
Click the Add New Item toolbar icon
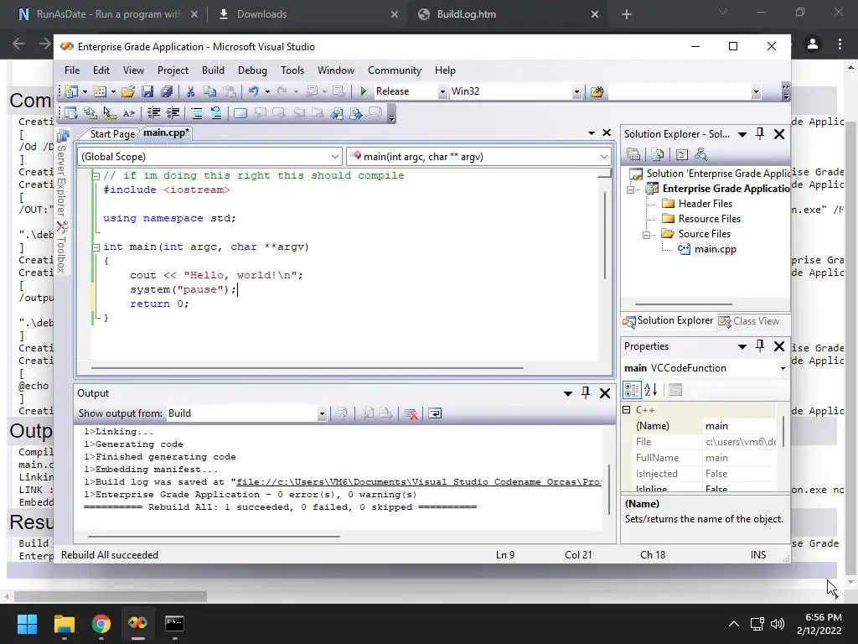coord(100,91)
